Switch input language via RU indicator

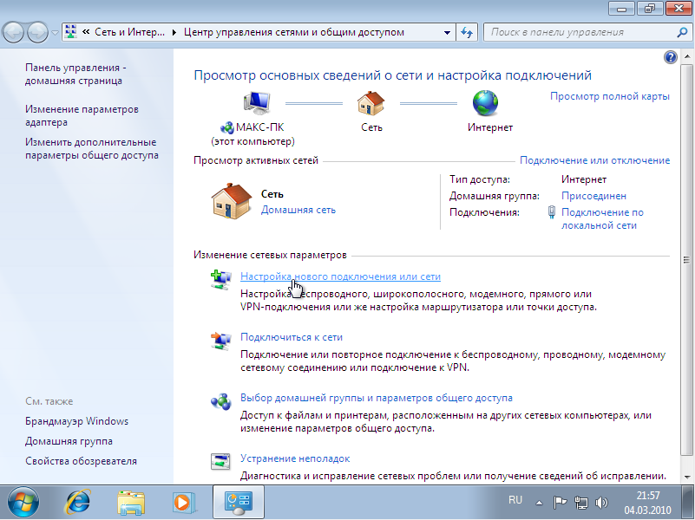[x=515, y=501]
